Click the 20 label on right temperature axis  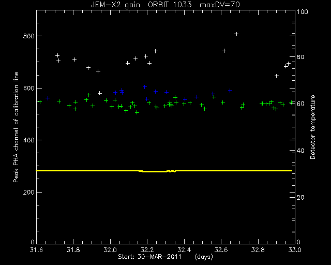pos(300,198)
